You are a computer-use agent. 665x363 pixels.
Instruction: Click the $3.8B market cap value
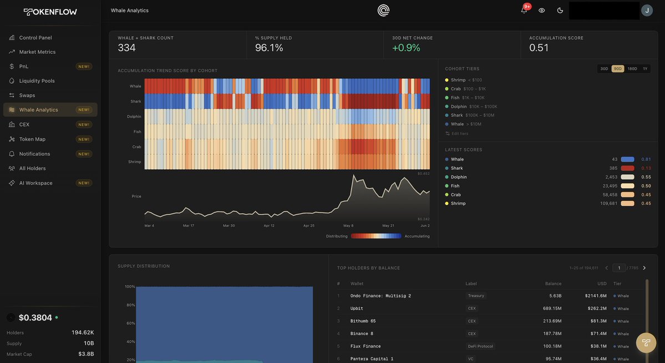pos(86,354)
